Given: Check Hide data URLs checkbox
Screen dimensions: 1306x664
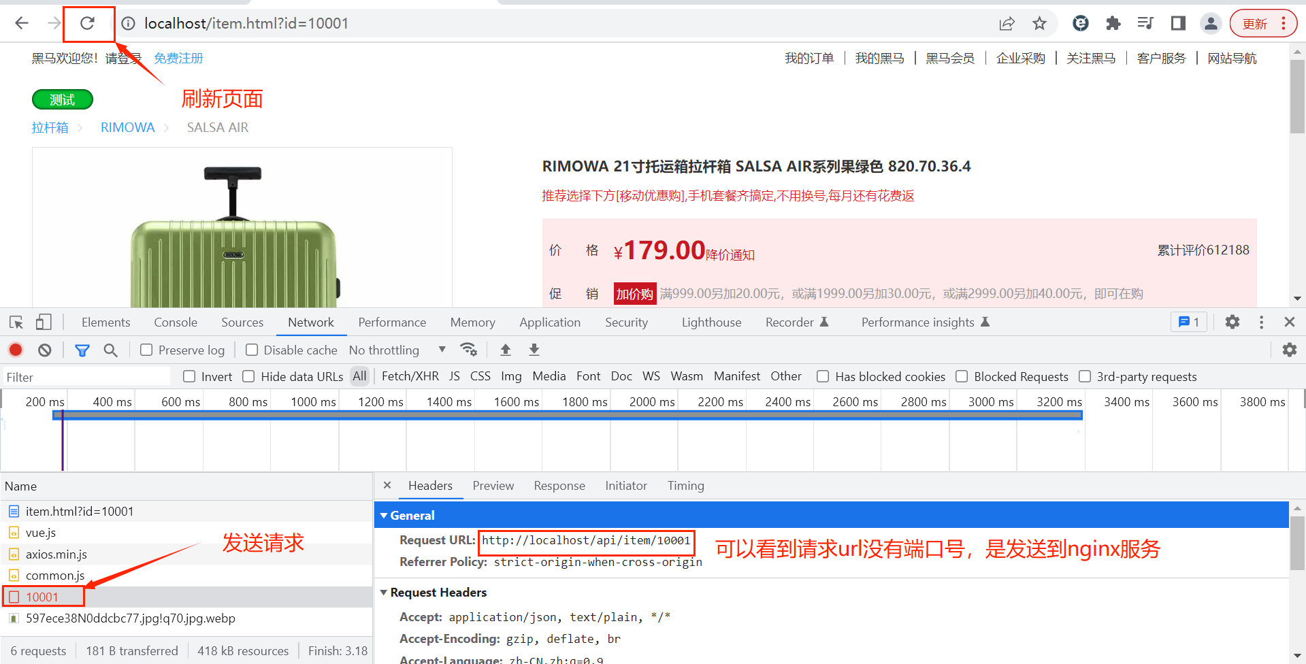Looking at the screenshot, I should coord(248,376).
